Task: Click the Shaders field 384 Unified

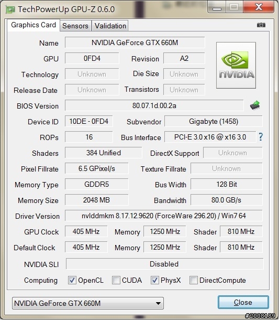Action: click(x=104, y=153)
